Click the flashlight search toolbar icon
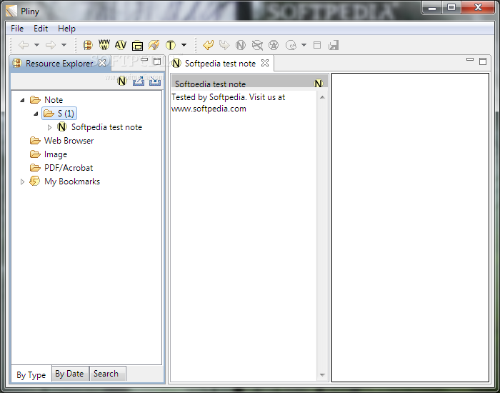 pyautogui.click(x=154, y=45)
